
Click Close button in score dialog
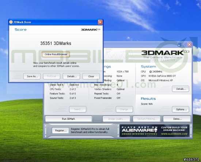[91, 76]
